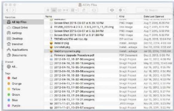Open iCloud Drive in sidebar
This screenshot has height=111, width=174.
[24, 27]
